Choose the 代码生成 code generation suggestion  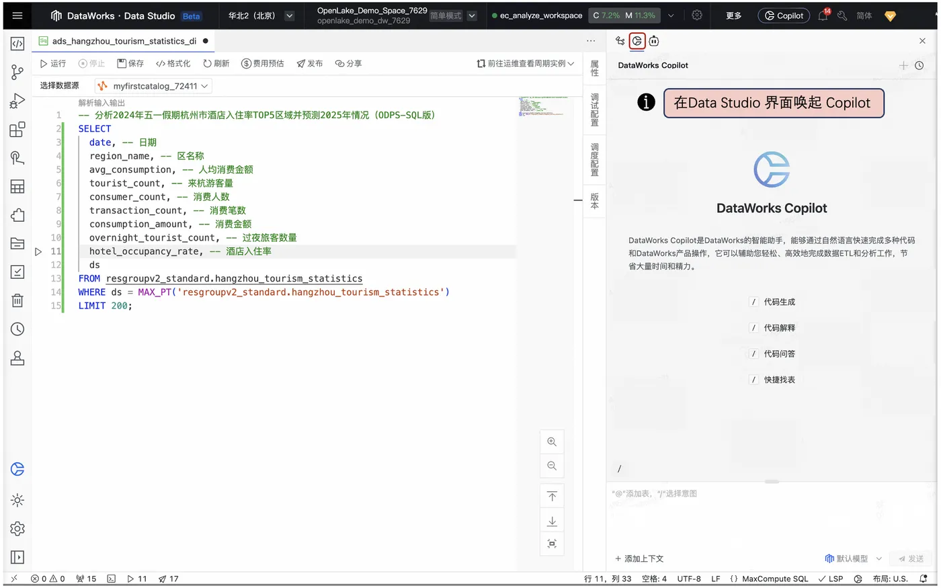click(773, 302)
